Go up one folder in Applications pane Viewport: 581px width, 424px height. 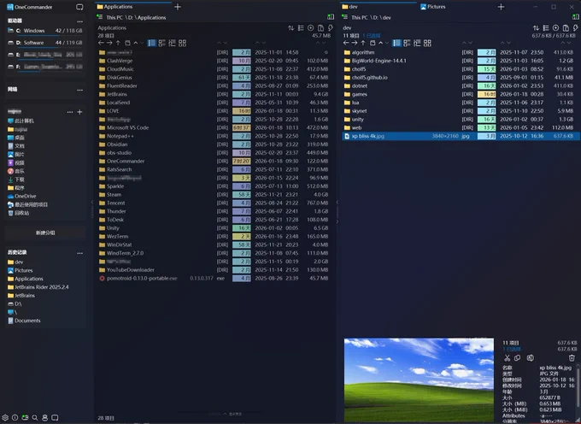click(118, 43)
